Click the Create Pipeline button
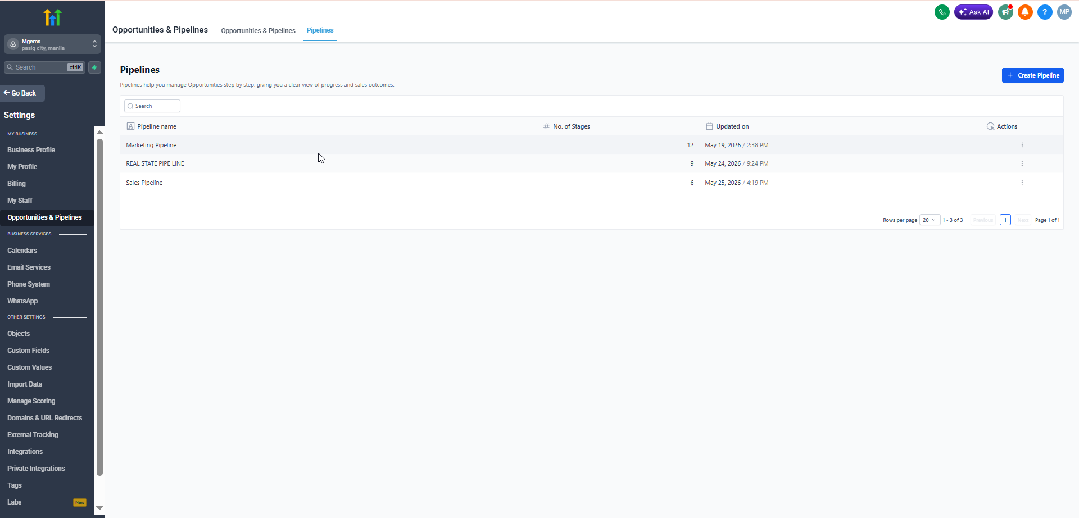 [1032, 75]
